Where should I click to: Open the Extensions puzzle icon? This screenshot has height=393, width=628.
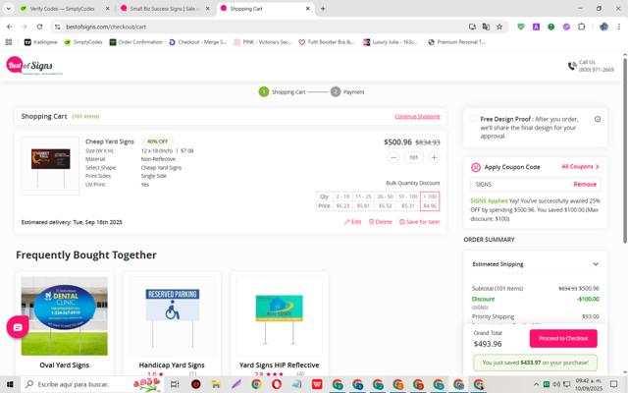click(x=582, y=27)
